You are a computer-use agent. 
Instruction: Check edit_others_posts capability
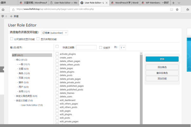pyautogui.click(x=57, y=107)
